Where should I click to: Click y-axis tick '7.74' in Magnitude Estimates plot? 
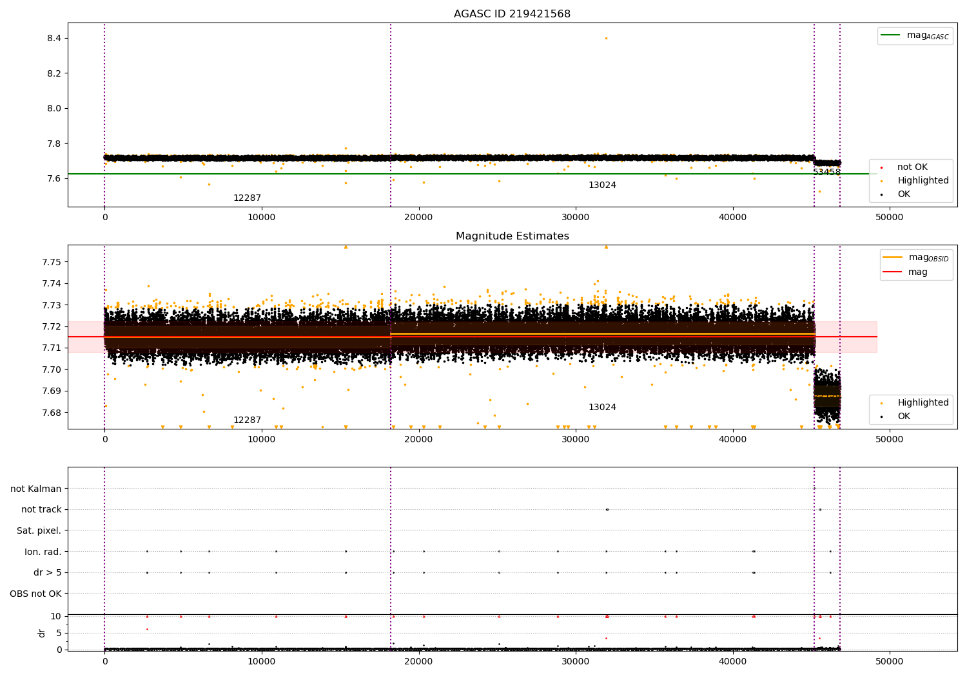(x=52, y=284)
